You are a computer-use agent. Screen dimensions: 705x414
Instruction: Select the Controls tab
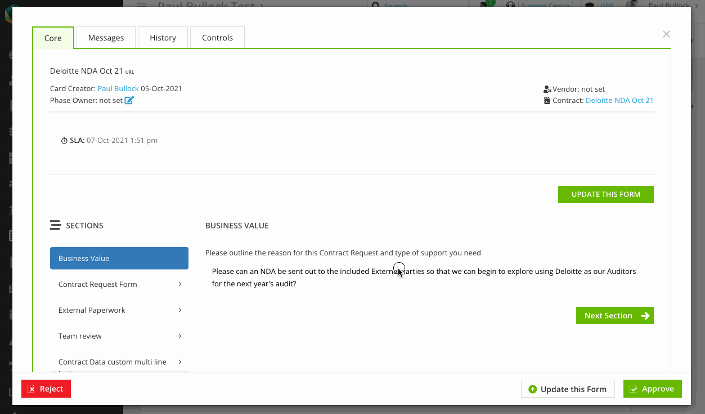(217, 38)
